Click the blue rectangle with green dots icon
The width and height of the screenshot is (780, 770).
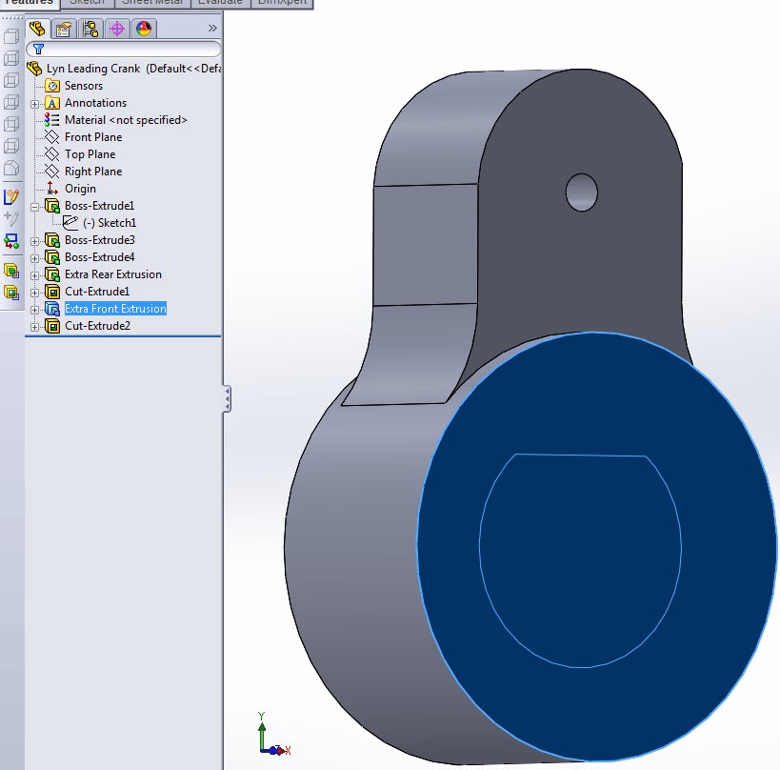coord(10,241)
